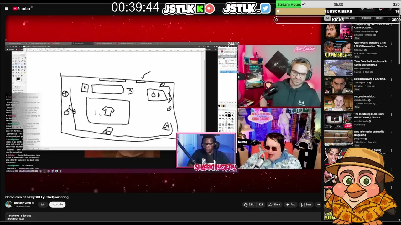Image resolution: width=401 pixels, height=225 pixels.
Task: Open options for New Information on D4vd video
Action: click(x=392, y=132)
